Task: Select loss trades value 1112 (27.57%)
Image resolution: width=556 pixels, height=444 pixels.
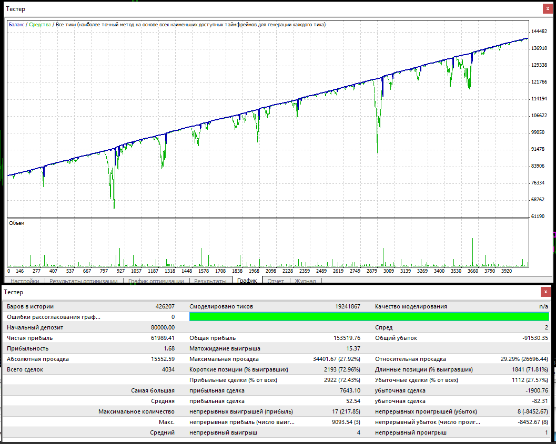Action: point(530,380)
